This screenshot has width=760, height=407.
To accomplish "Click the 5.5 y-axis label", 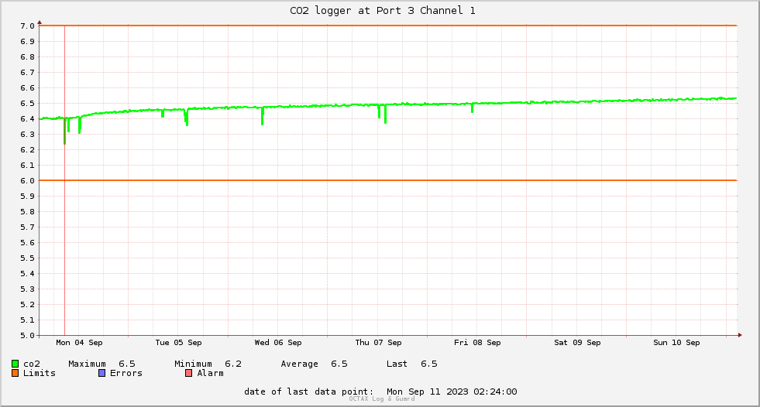I will click(x=27, y=258).
